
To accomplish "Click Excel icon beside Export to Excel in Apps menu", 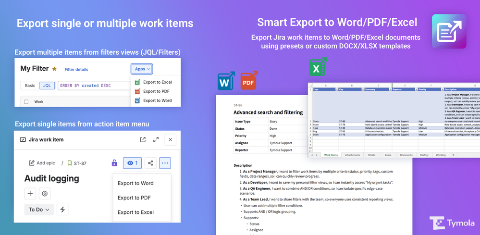I will 137,82.
